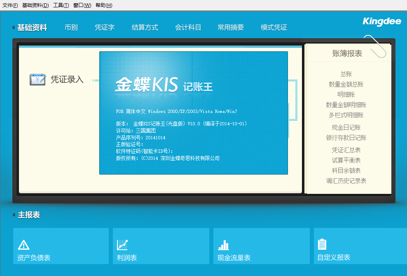Click the 基础资料 section heading
Image resolution: width=407 pixels, height=276 pixels.
pos(32,27)
